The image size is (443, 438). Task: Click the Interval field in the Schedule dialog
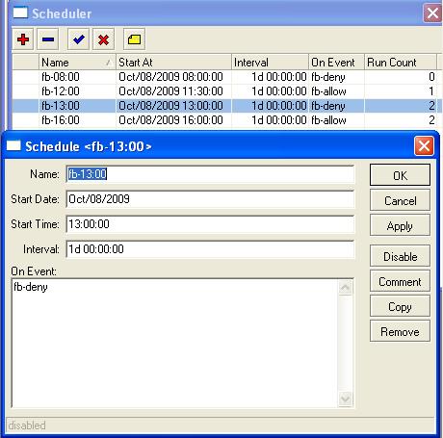click(210, 249)
